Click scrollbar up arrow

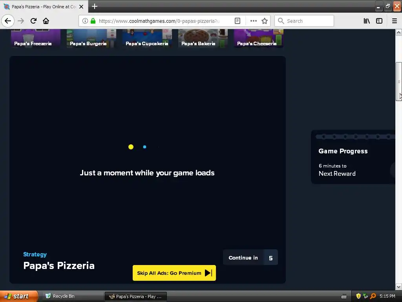[x=398, y=32]
